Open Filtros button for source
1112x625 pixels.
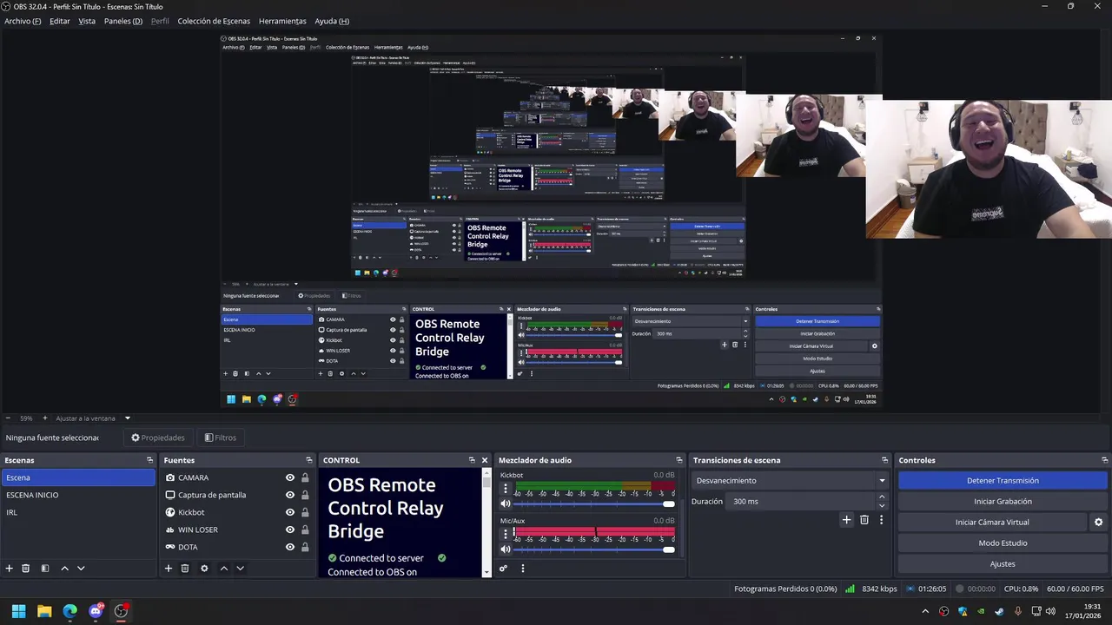click(x=220, y=437)
